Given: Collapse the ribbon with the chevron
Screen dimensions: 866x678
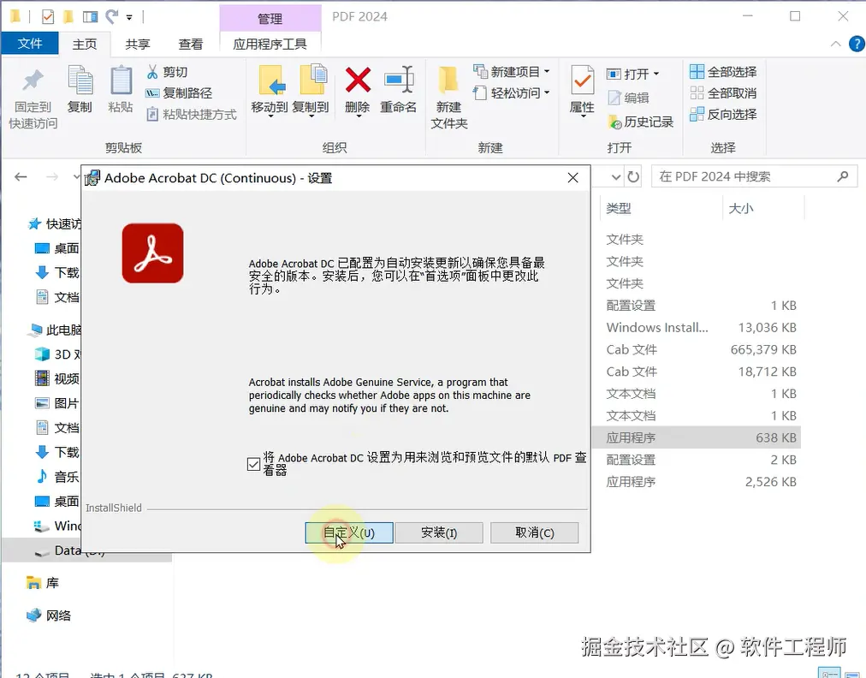Looking at the screenshot, I should tap(836, 44).
